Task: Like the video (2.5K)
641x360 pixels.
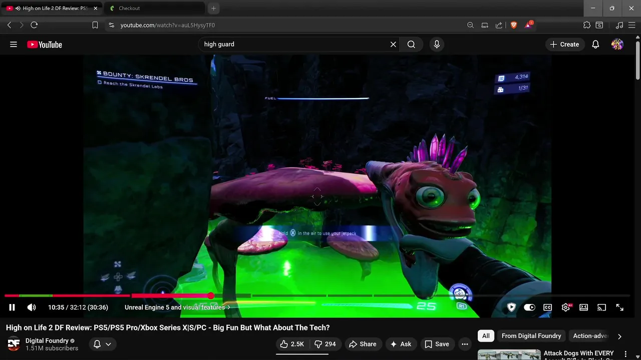Action: tap(292, 344)
